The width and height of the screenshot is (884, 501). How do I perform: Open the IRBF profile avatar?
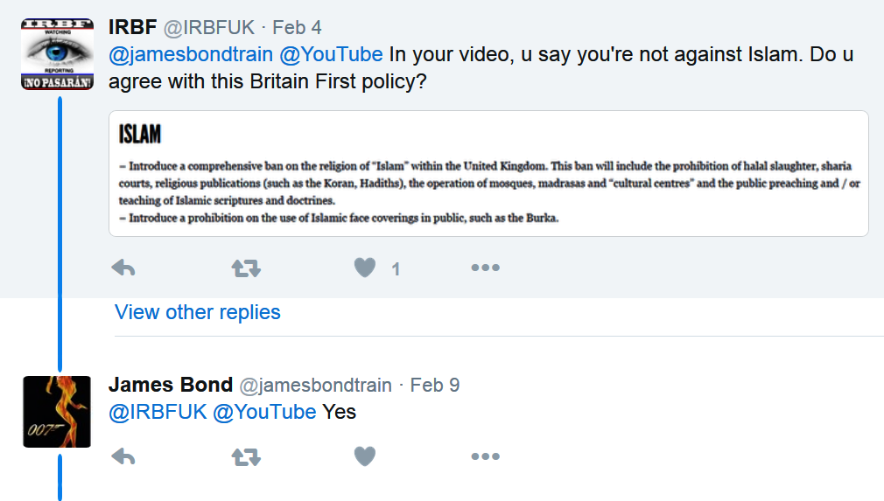point(57,54)
